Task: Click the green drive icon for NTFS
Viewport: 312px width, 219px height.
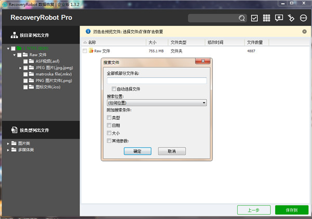Action: (19, 48)
